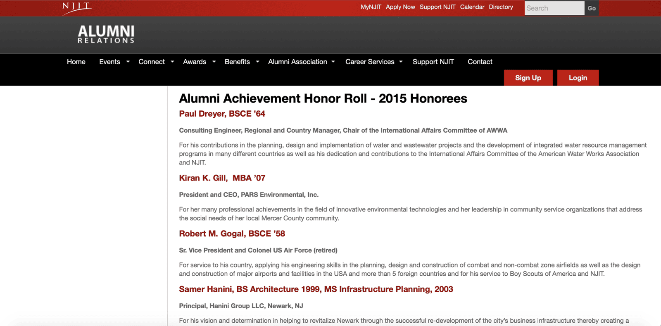
Task: Expand the Benefits dropdown arrow
Action: tap(257, 62)
